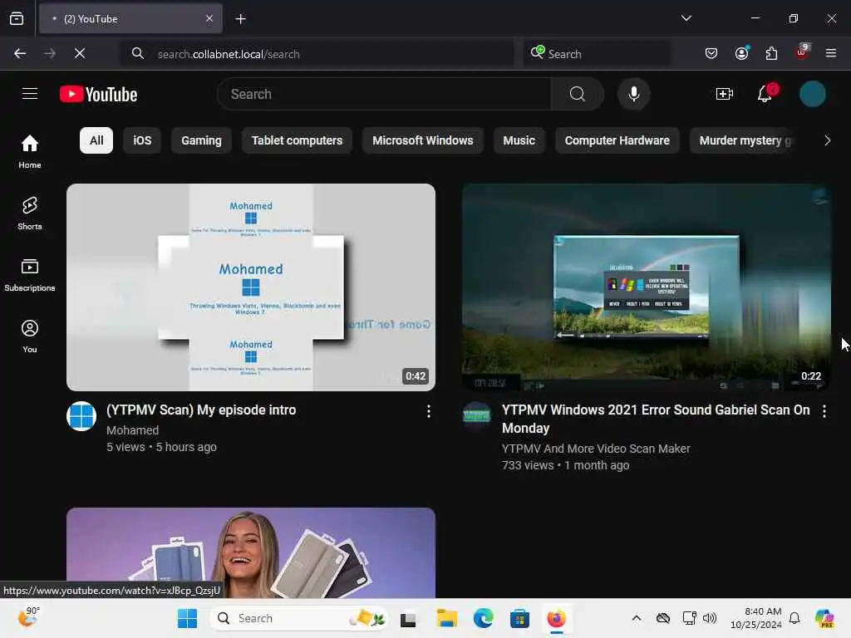Open the account avatar menu
The height and width of the screenshot is (638, 851).
tap(812, 94)
